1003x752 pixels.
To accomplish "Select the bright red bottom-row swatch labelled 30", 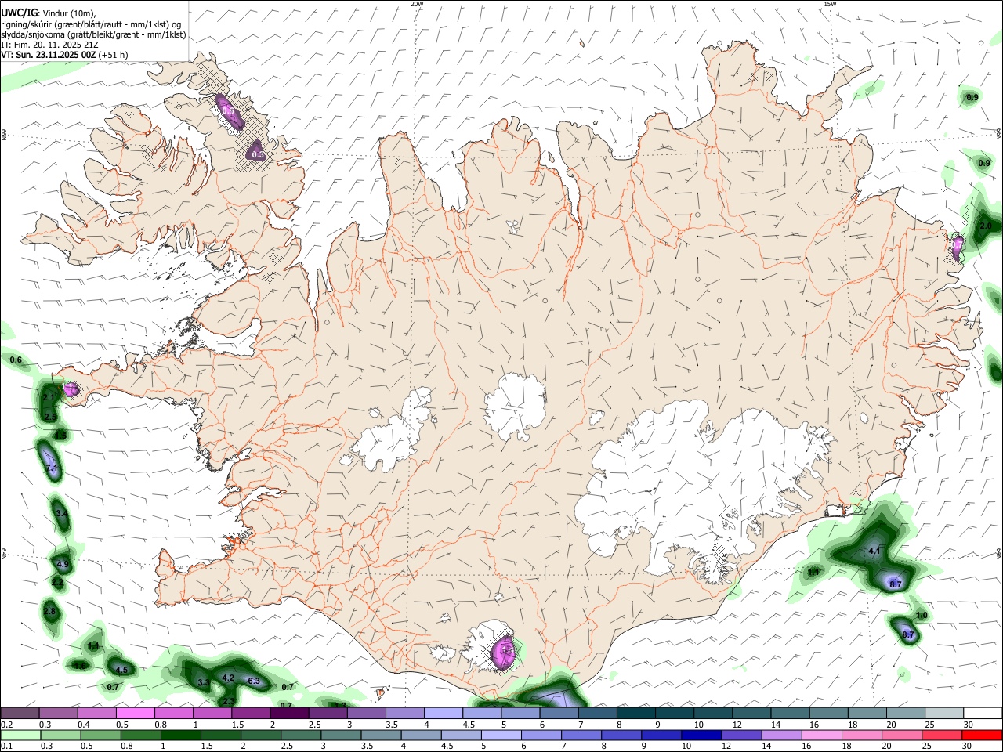I will [981, 735].
